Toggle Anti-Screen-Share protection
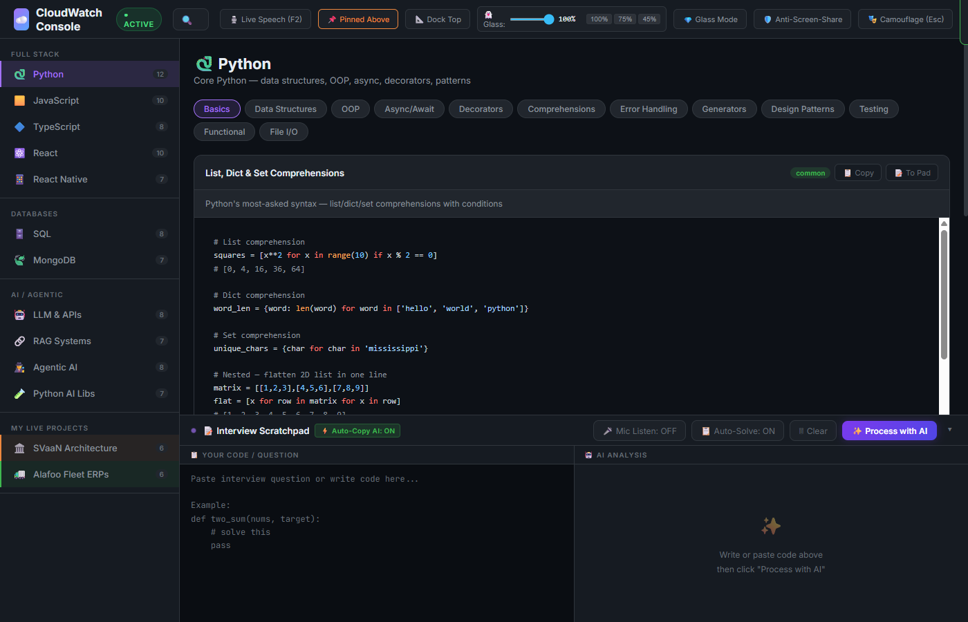Screen dimensions: 968x622 coord(802,19)
